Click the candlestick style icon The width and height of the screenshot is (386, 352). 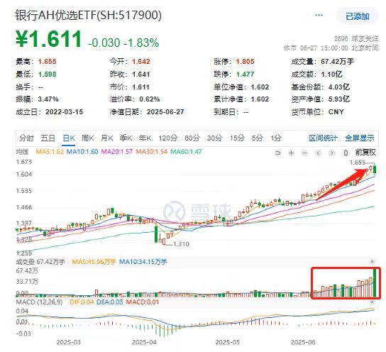pos(346,153)
